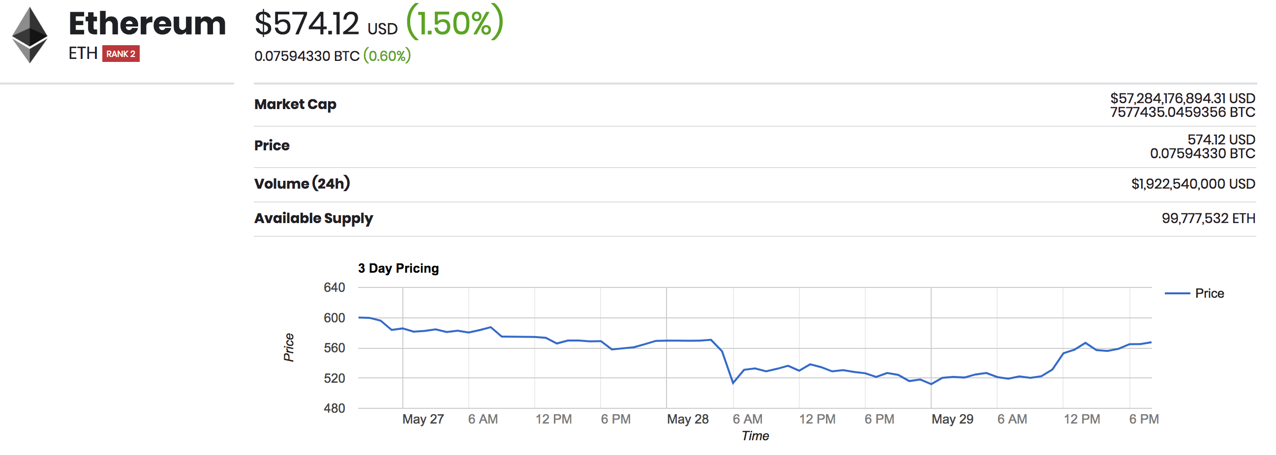Click the 12 PM label after May 29
Image resolution: width=1276 pixels, height=455 pixels.
click(x=1082, y=420)
